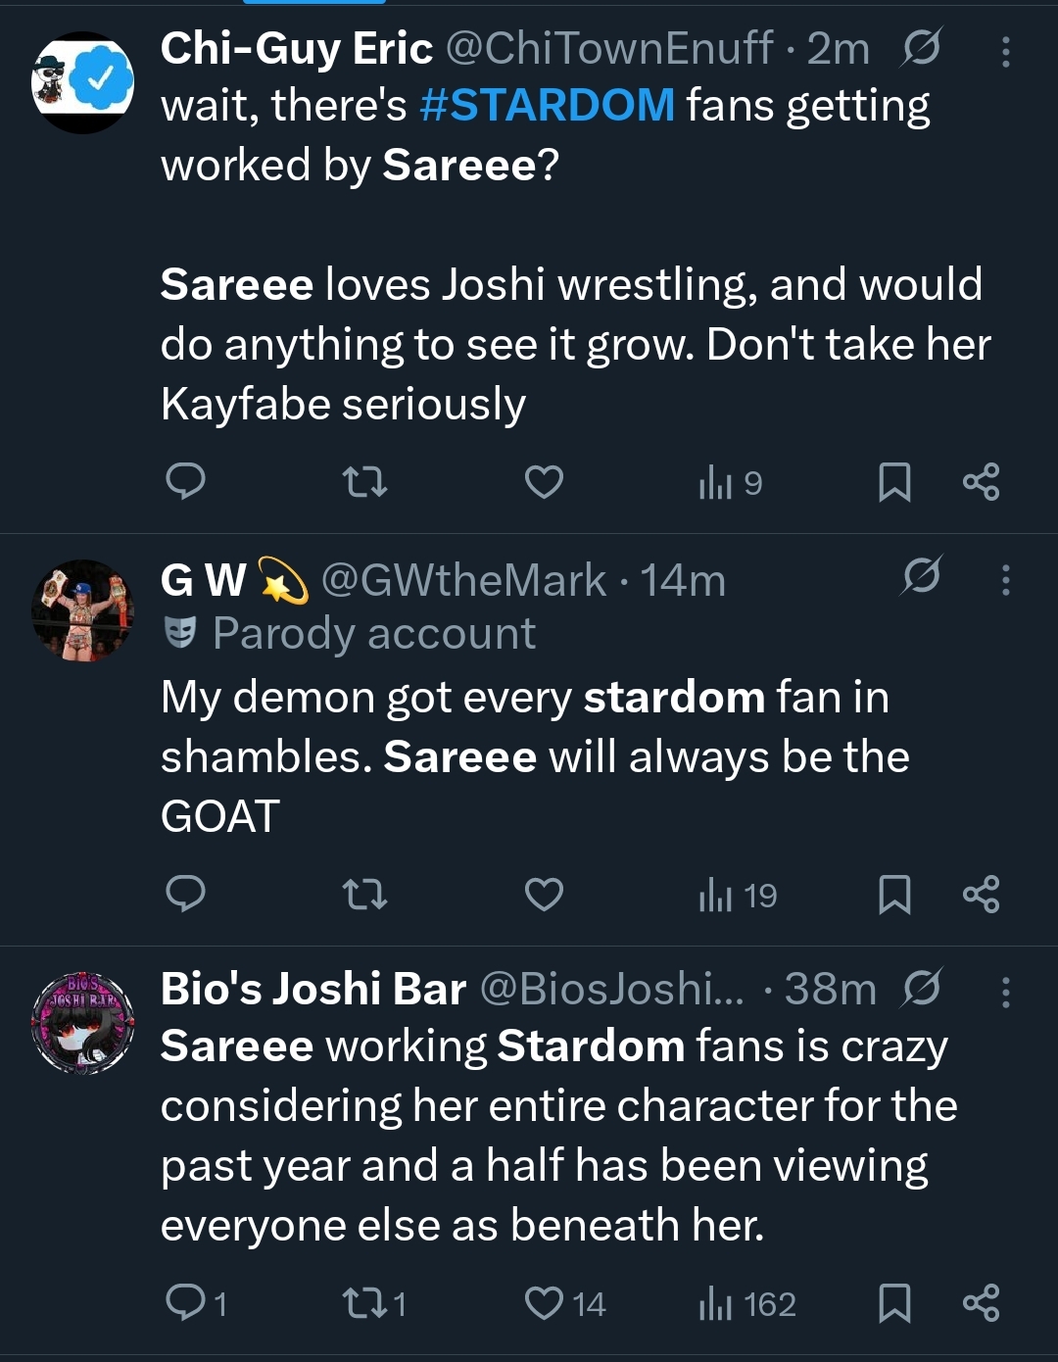Reply to Chi-Guy Eric's tweet
The height and width of the screenshot is (1362, 1058).
[186, 482]
